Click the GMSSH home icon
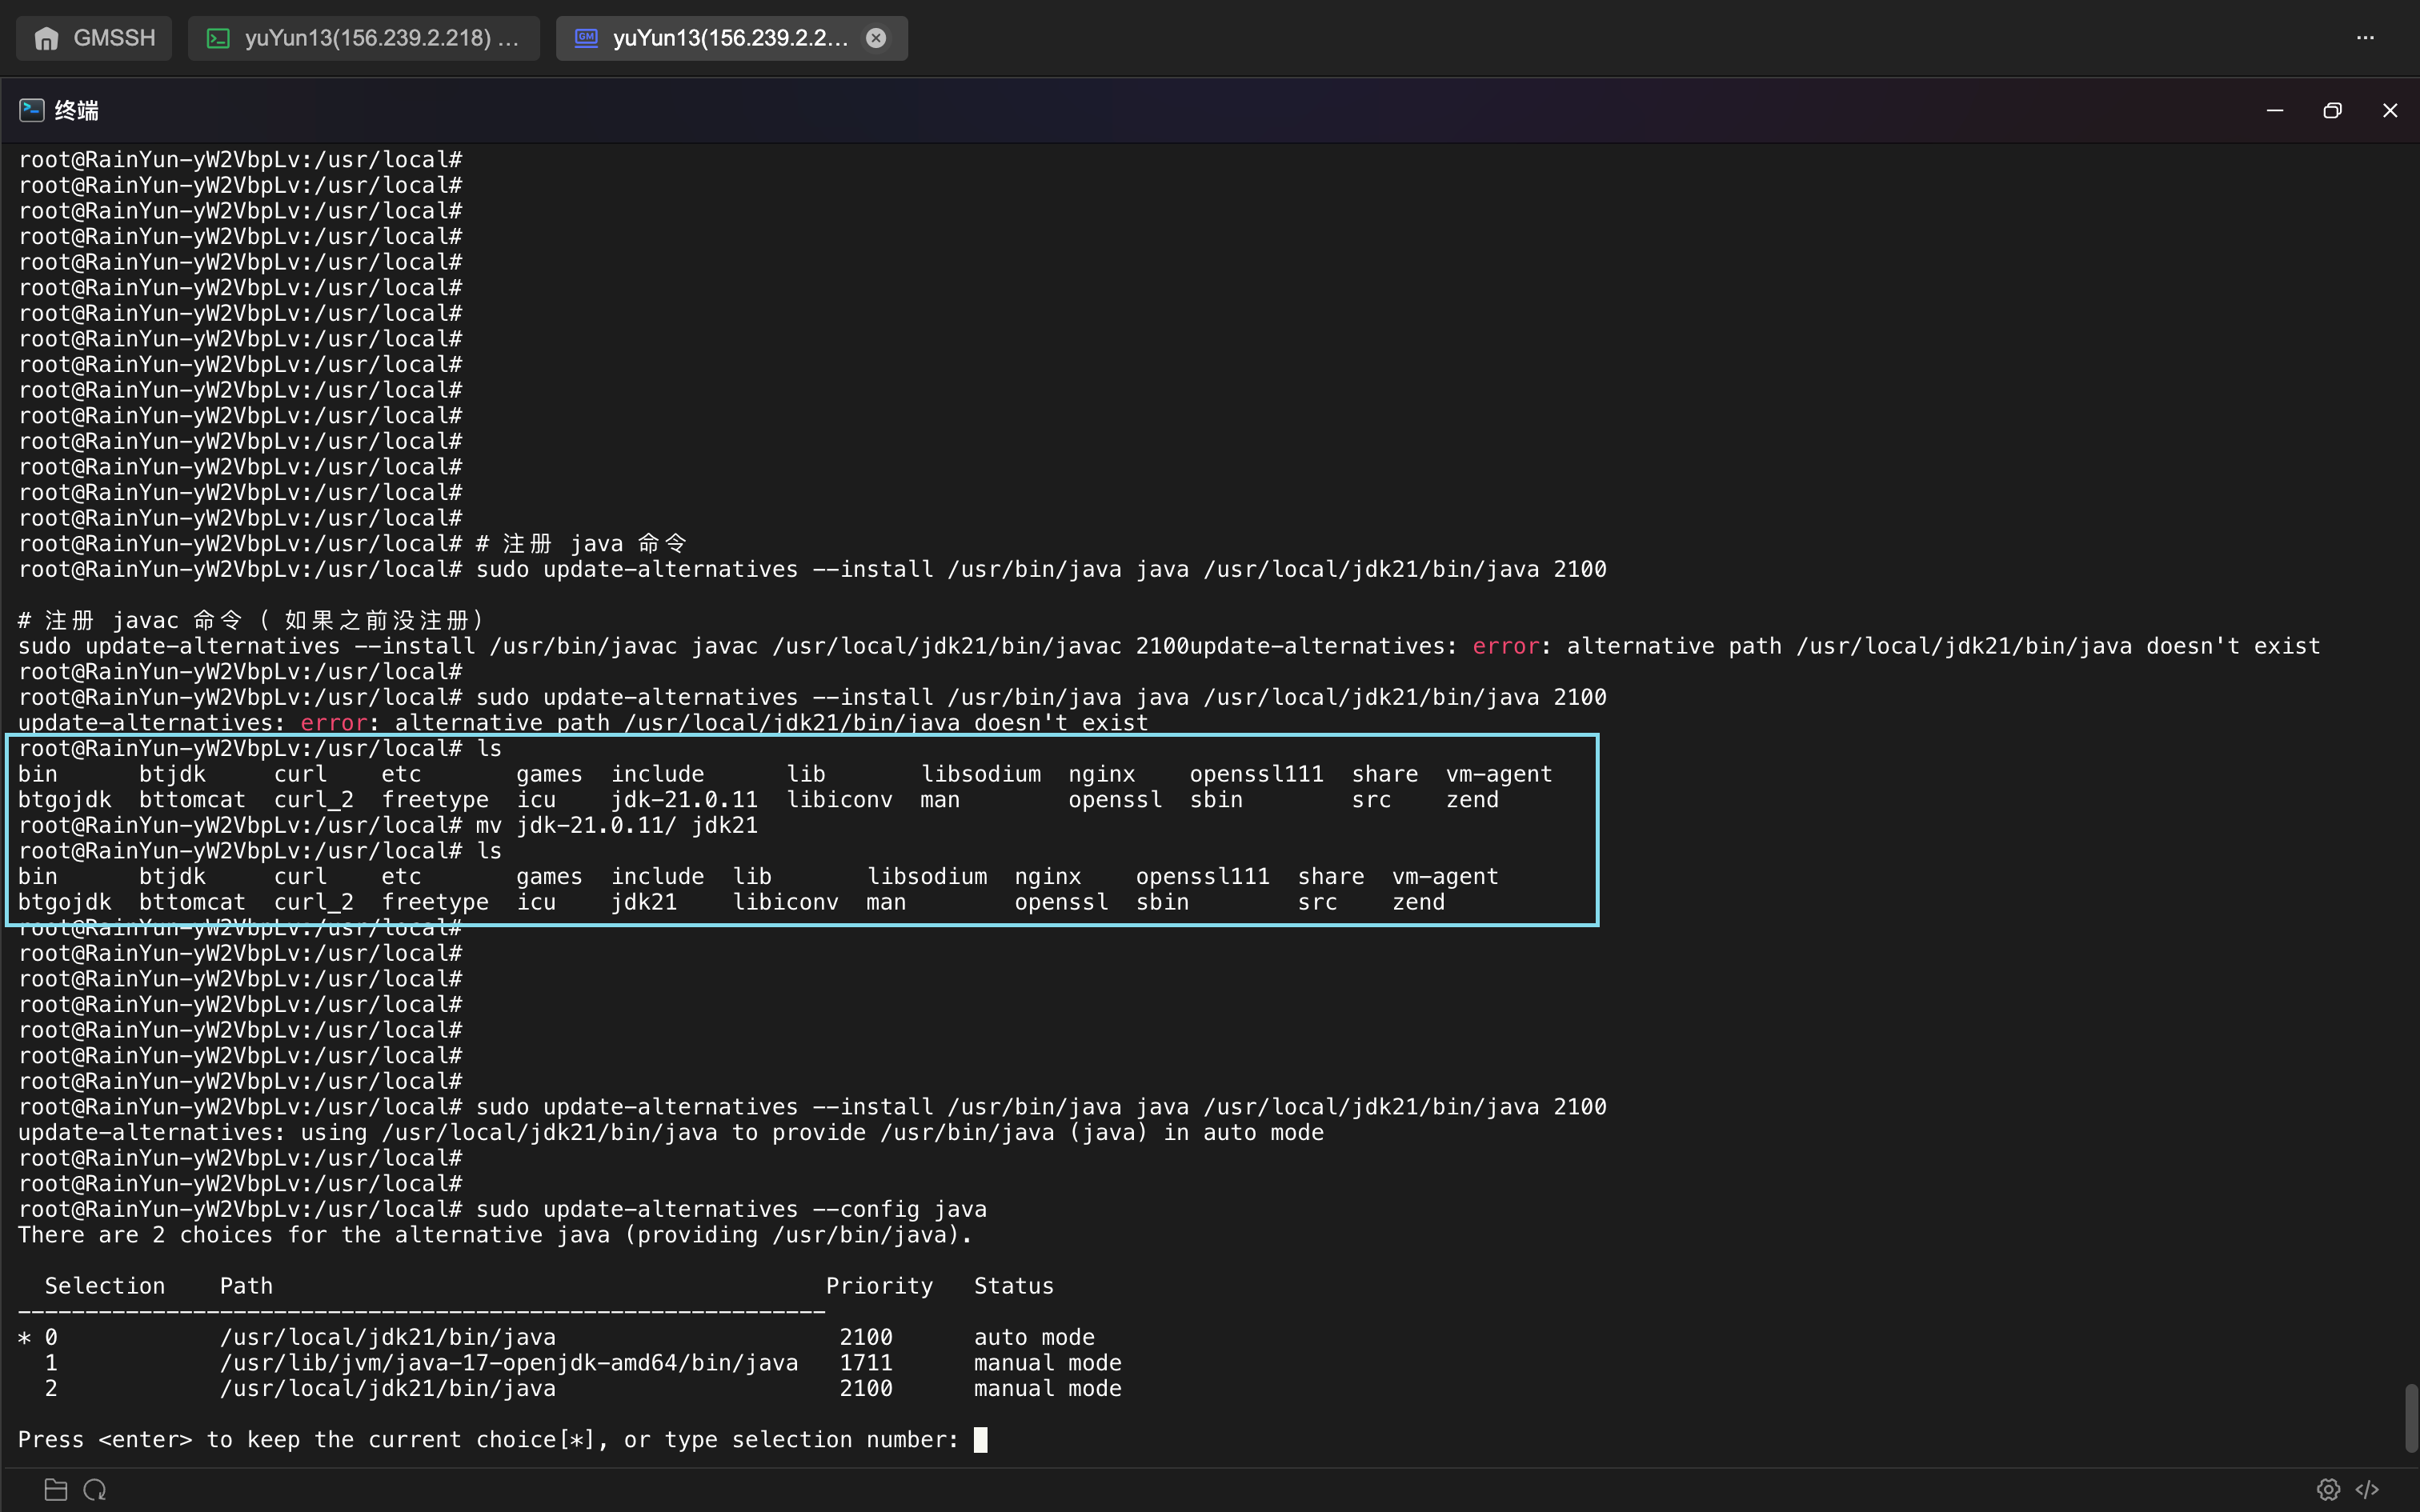 46,38
